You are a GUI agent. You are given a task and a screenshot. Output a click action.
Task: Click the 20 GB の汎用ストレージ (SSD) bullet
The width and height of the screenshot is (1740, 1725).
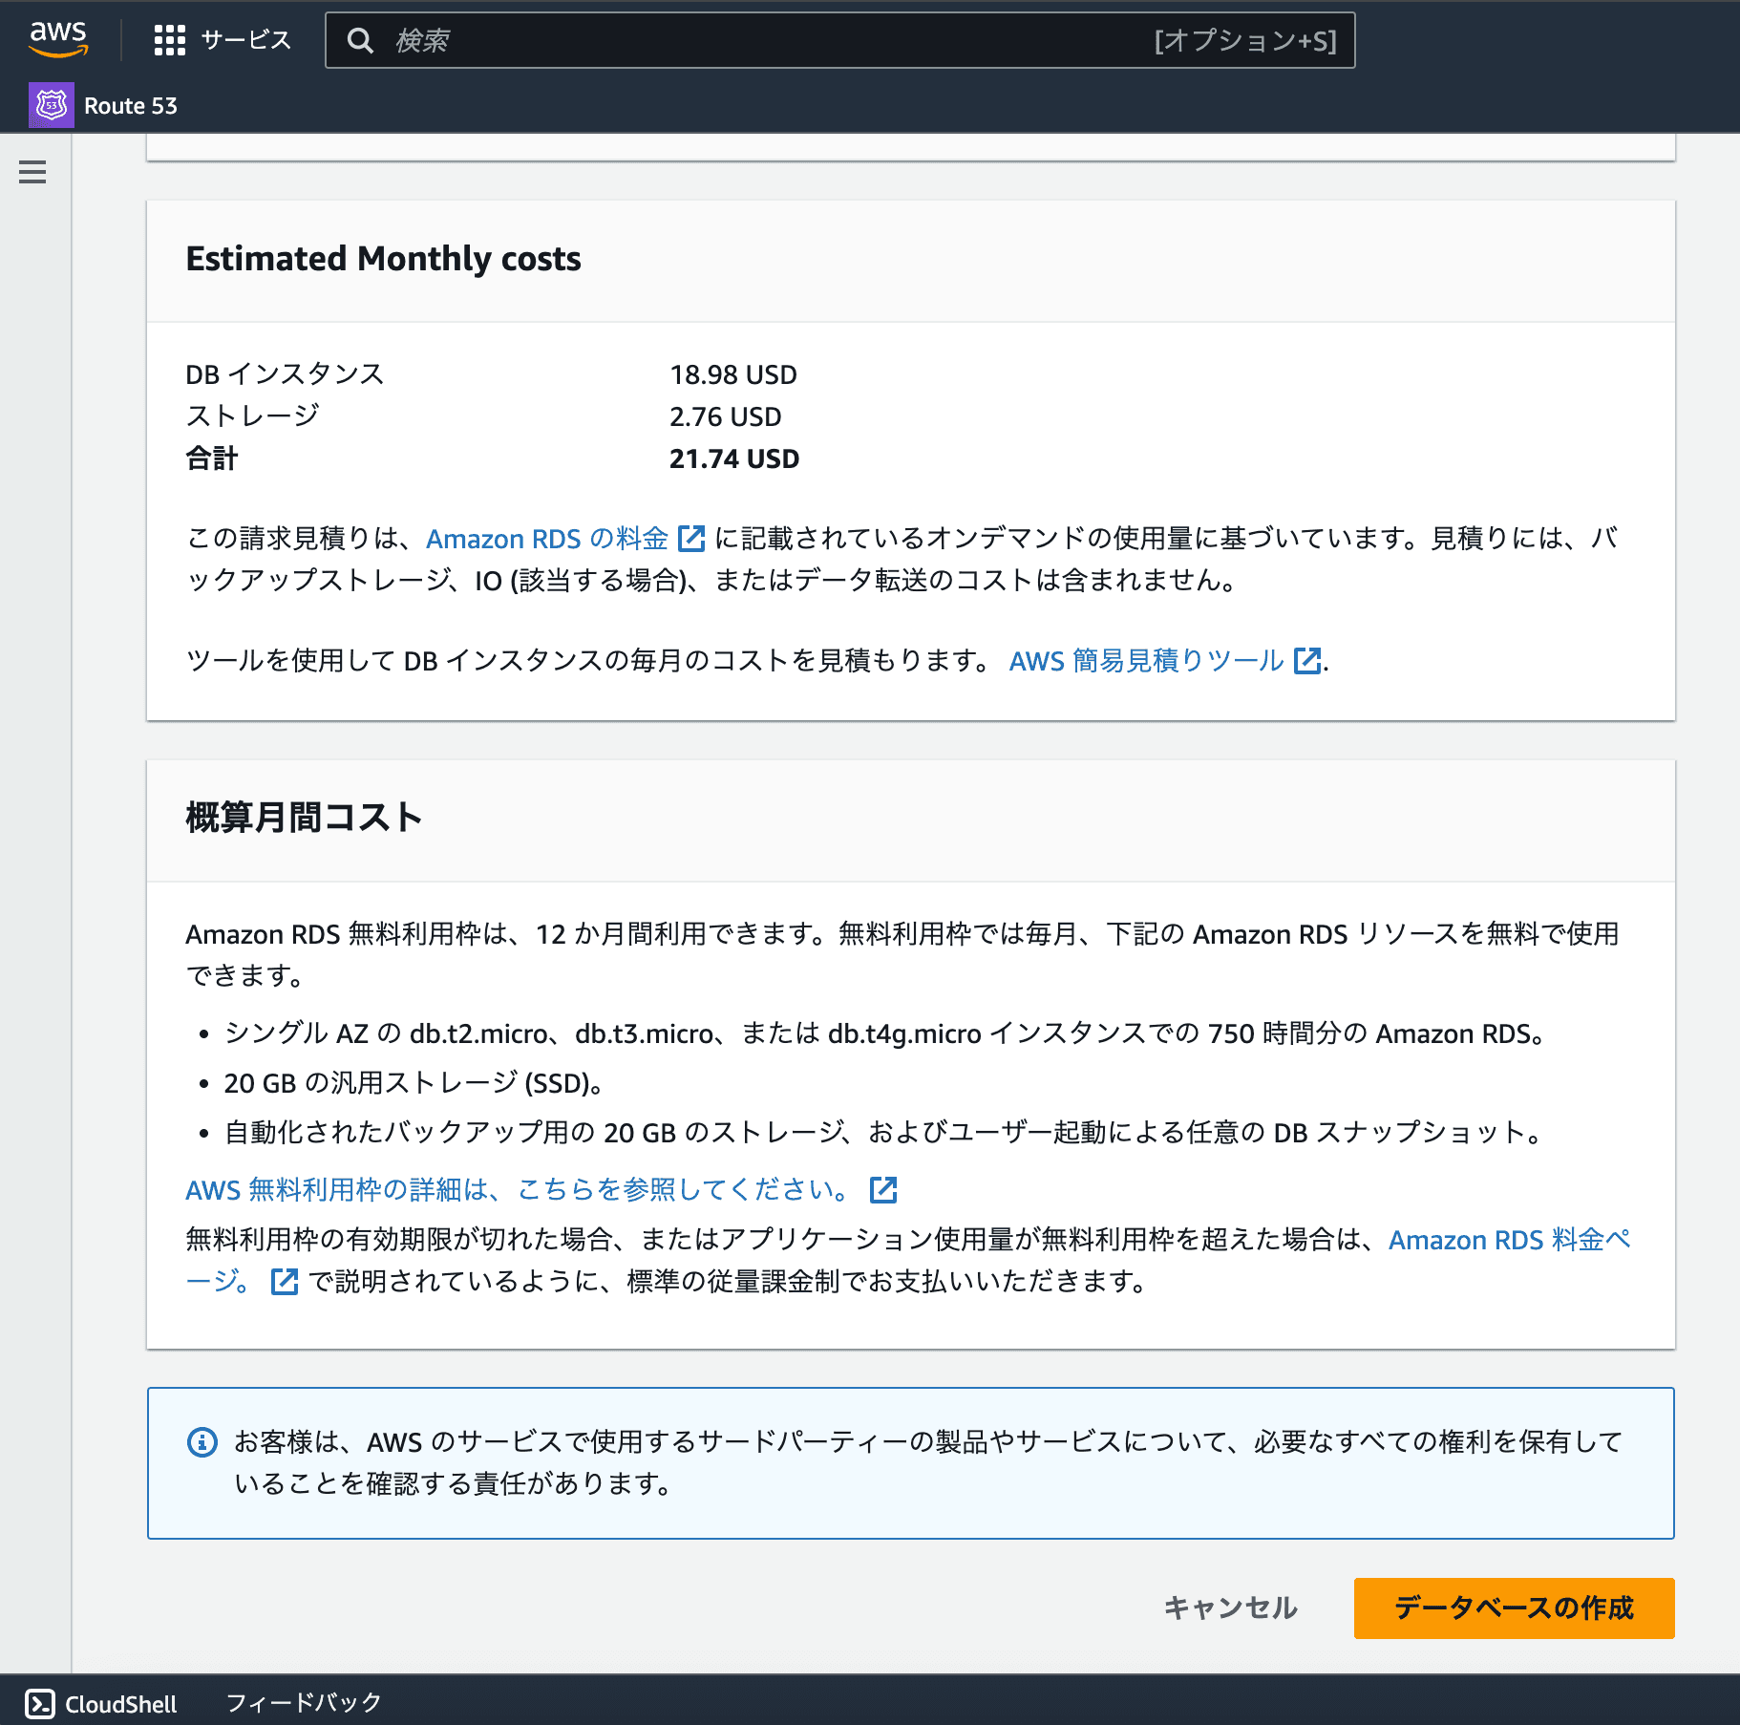coord(414,1083)
